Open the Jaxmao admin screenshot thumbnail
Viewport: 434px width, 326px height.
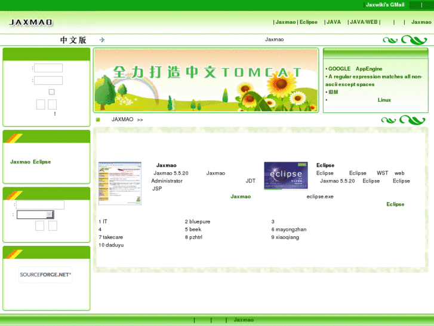(x=120, y=184)
